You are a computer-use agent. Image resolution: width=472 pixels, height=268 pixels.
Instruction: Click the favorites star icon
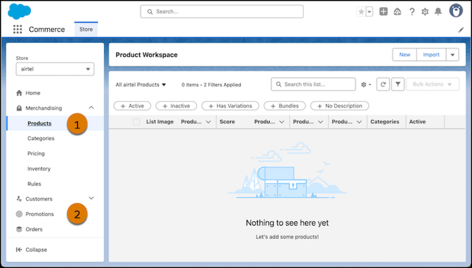pos(361,12)
